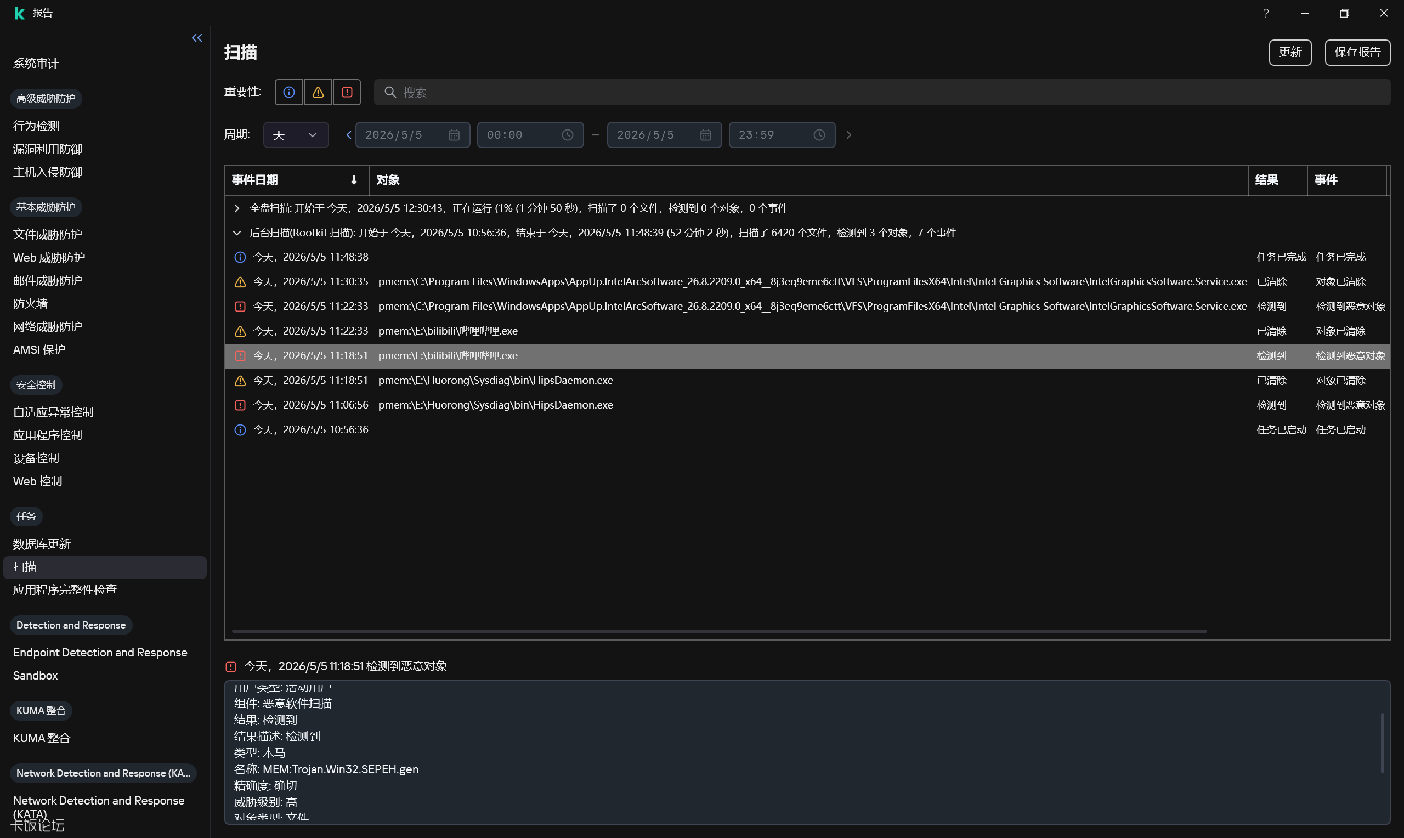This screenshot has width=1404, height=838.
Task: Collapse the sidebar with double-chevron icon
Action: (x=196, y=38)
